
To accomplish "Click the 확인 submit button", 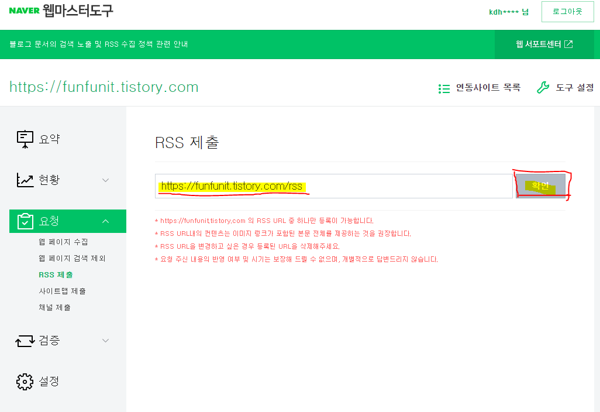I will [x=540, y=186].
